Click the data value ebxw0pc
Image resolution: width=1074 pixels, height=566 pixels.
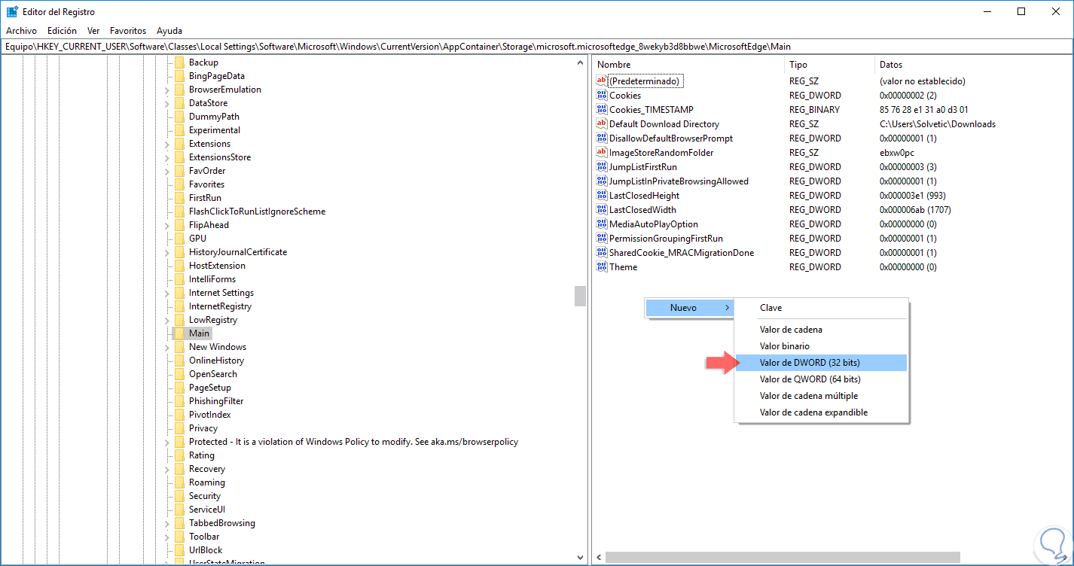(896, 152)
